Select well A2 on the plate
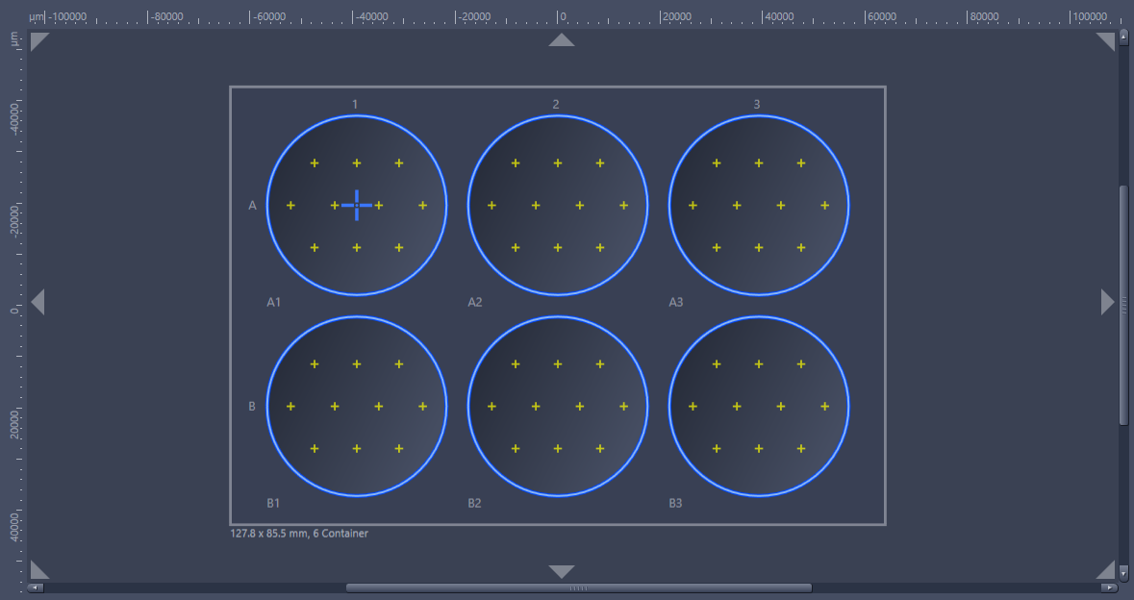 tap(557, 204)
